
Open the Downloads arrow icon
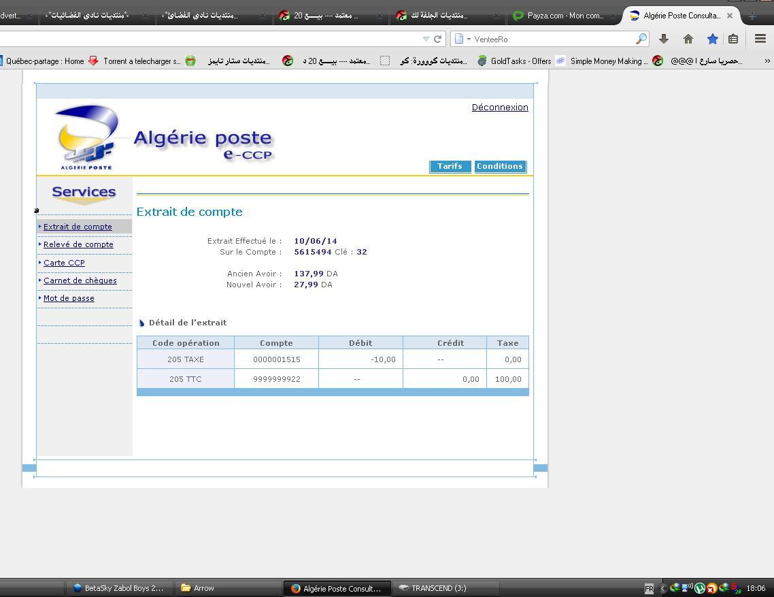(664, 39)
